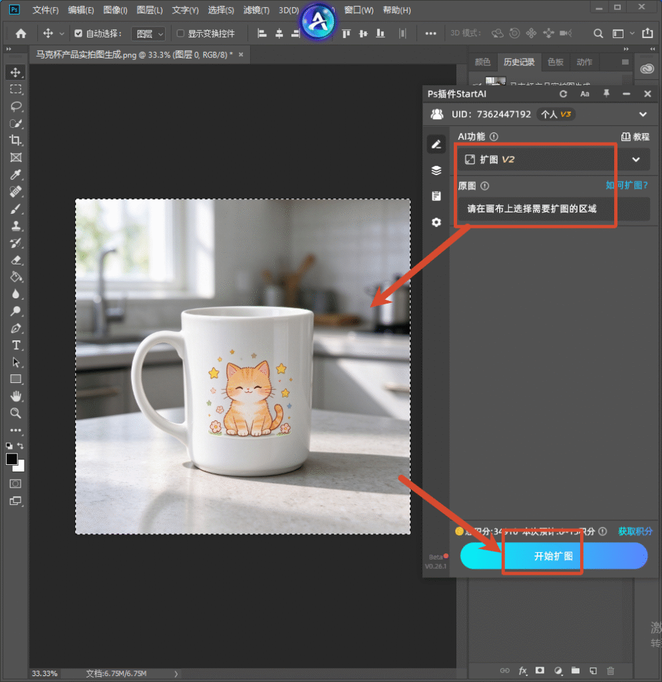
Task: Click the black foreground color swatch
Action: pos(12,459)
